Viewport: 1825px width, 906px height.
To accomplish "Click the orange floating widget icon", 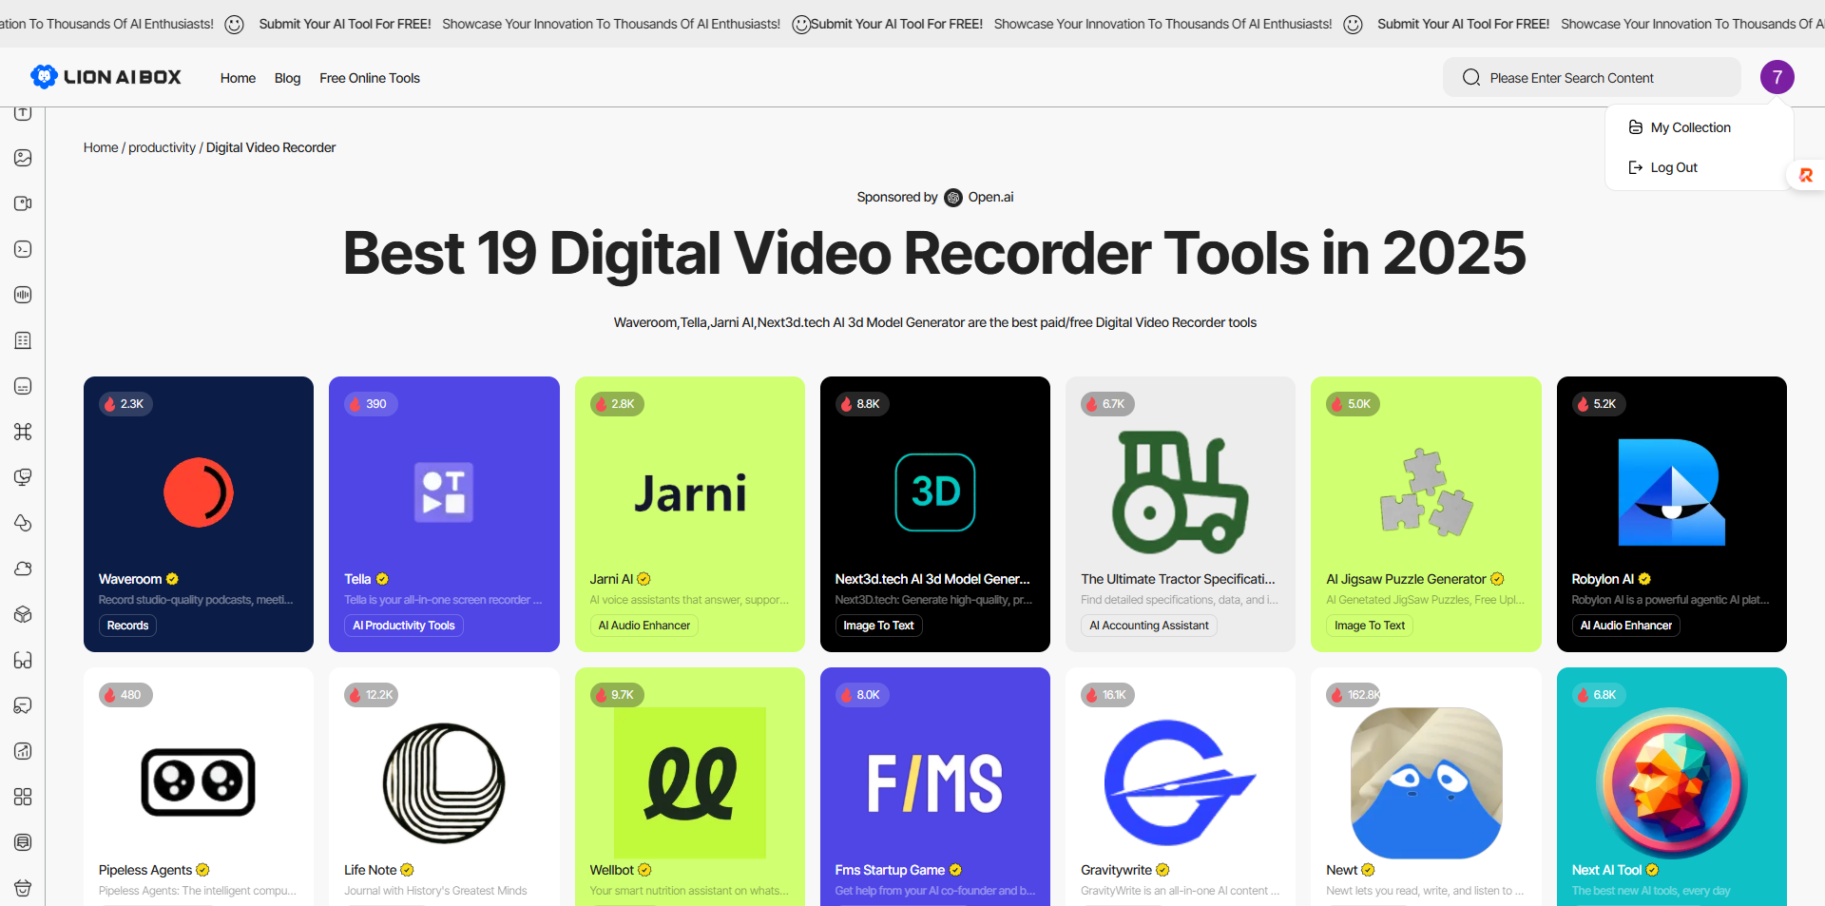I will pyautogui.click(x=1806, y=175).
